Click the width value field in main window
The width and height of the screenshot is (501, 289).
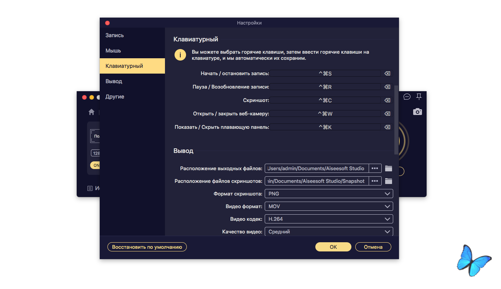coord(95,153)
